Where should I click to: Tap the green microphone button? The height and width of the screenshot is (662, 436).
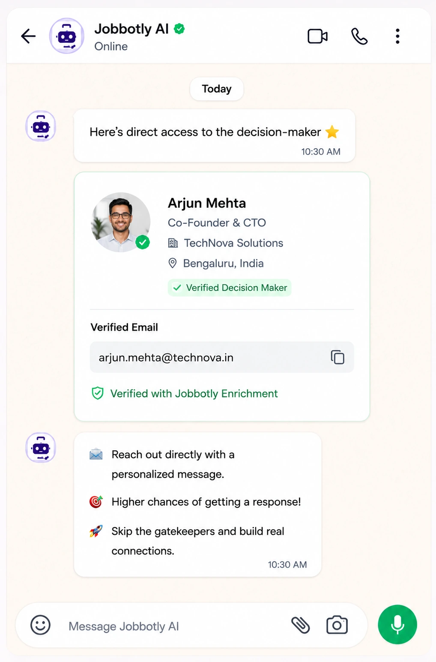(x=397, y=625)
